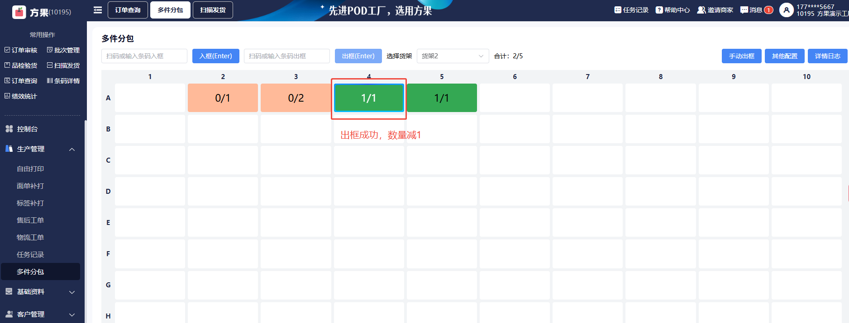Expand the 基础资料 menu section
The width and height of the screenshot is (849, 323).
click(x=41, y=292)
